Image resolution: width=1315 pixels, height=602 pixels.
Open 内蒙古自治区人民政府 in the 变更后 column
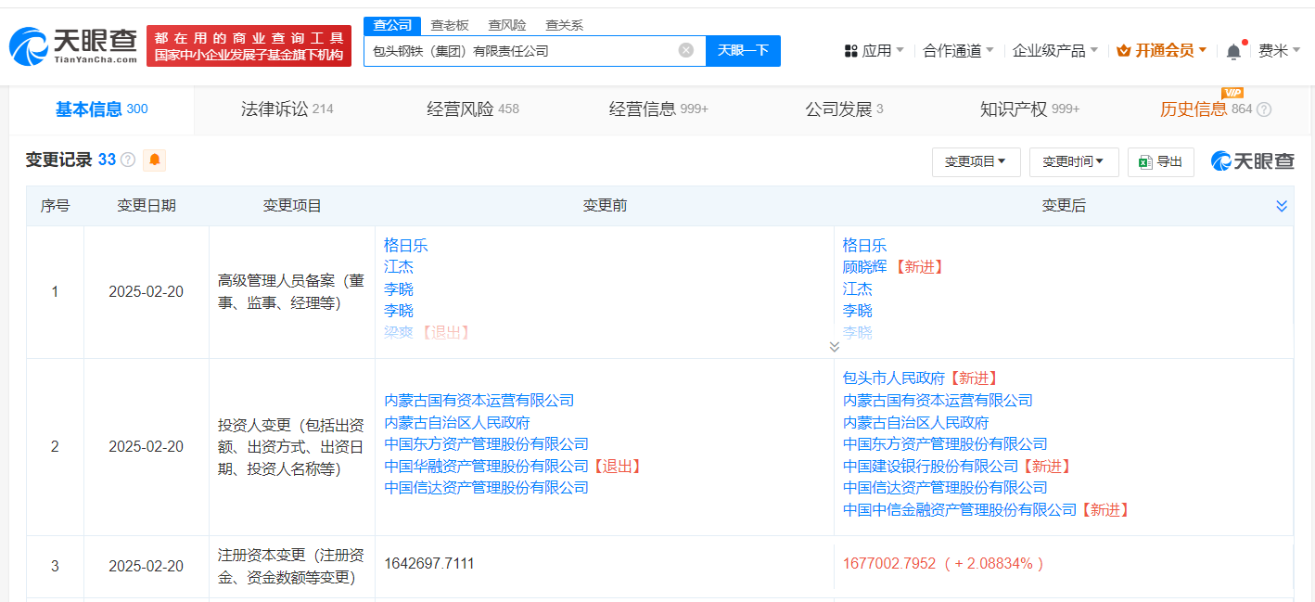coord(916,422)
